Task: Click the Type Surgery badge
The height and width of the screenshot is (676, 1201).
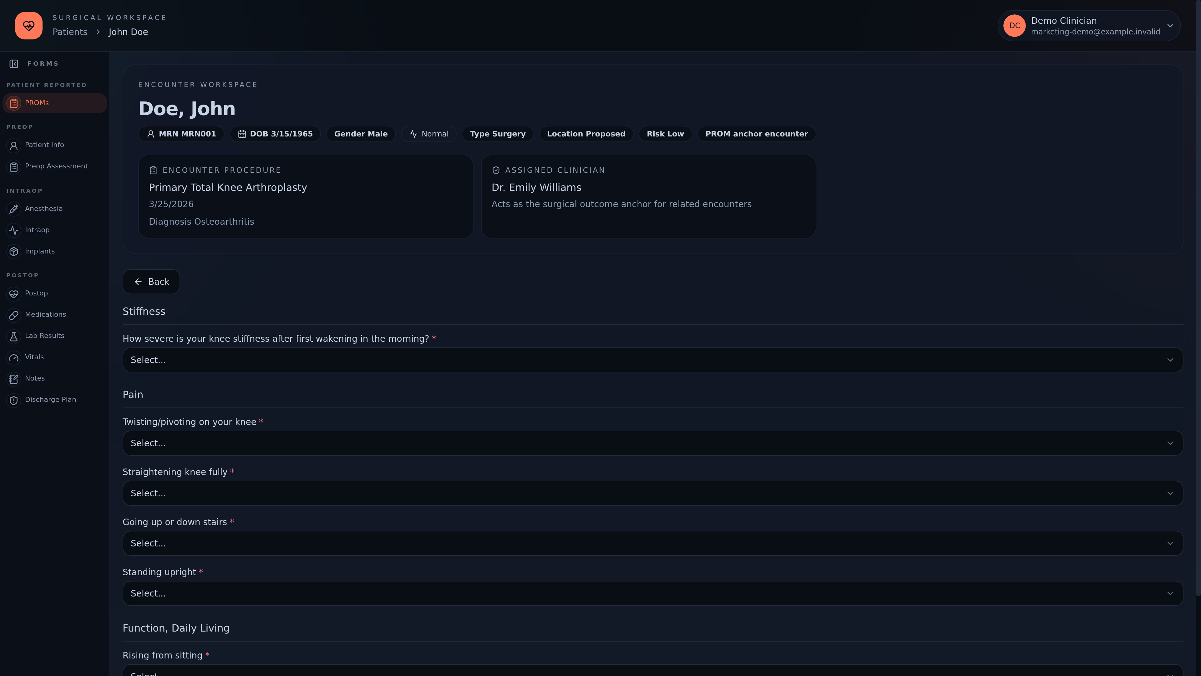Action: pos(498,134)
